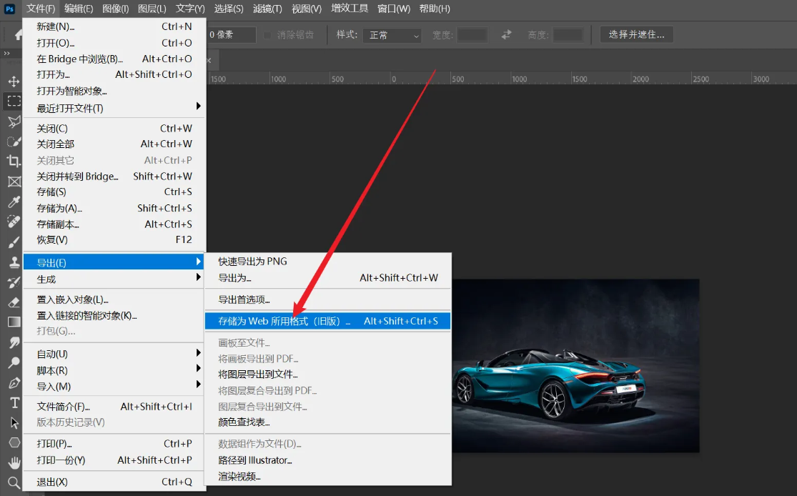Expand the 导入(M) submenu
797x496 pixels.
click(x=115, y=386)
